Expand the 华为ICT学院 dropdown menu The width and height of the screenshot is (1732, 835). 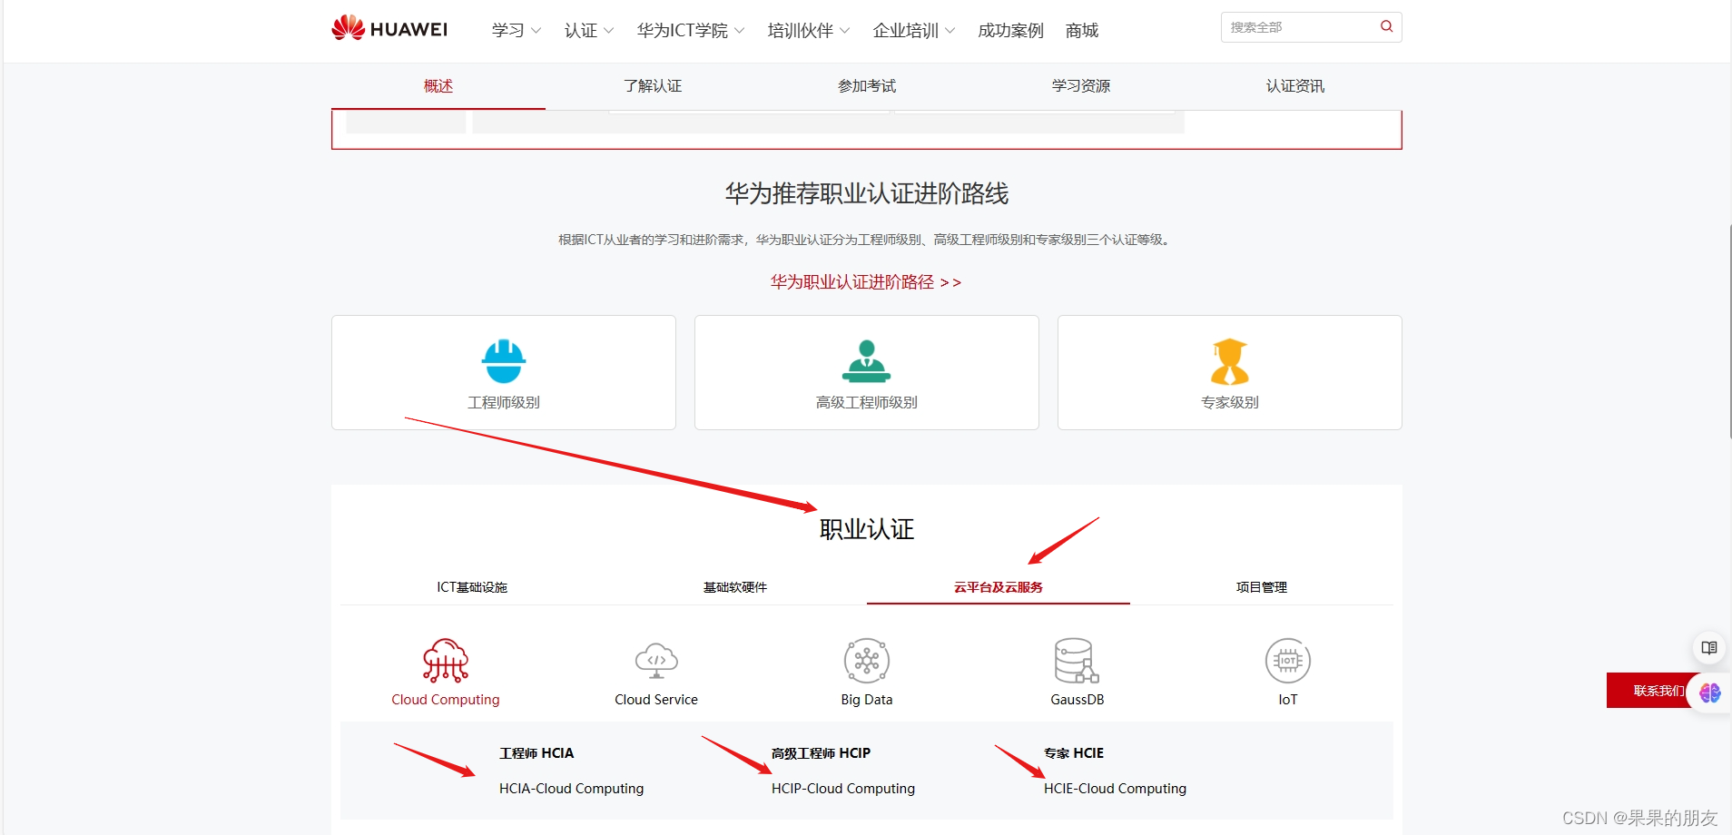pos(691,31)
